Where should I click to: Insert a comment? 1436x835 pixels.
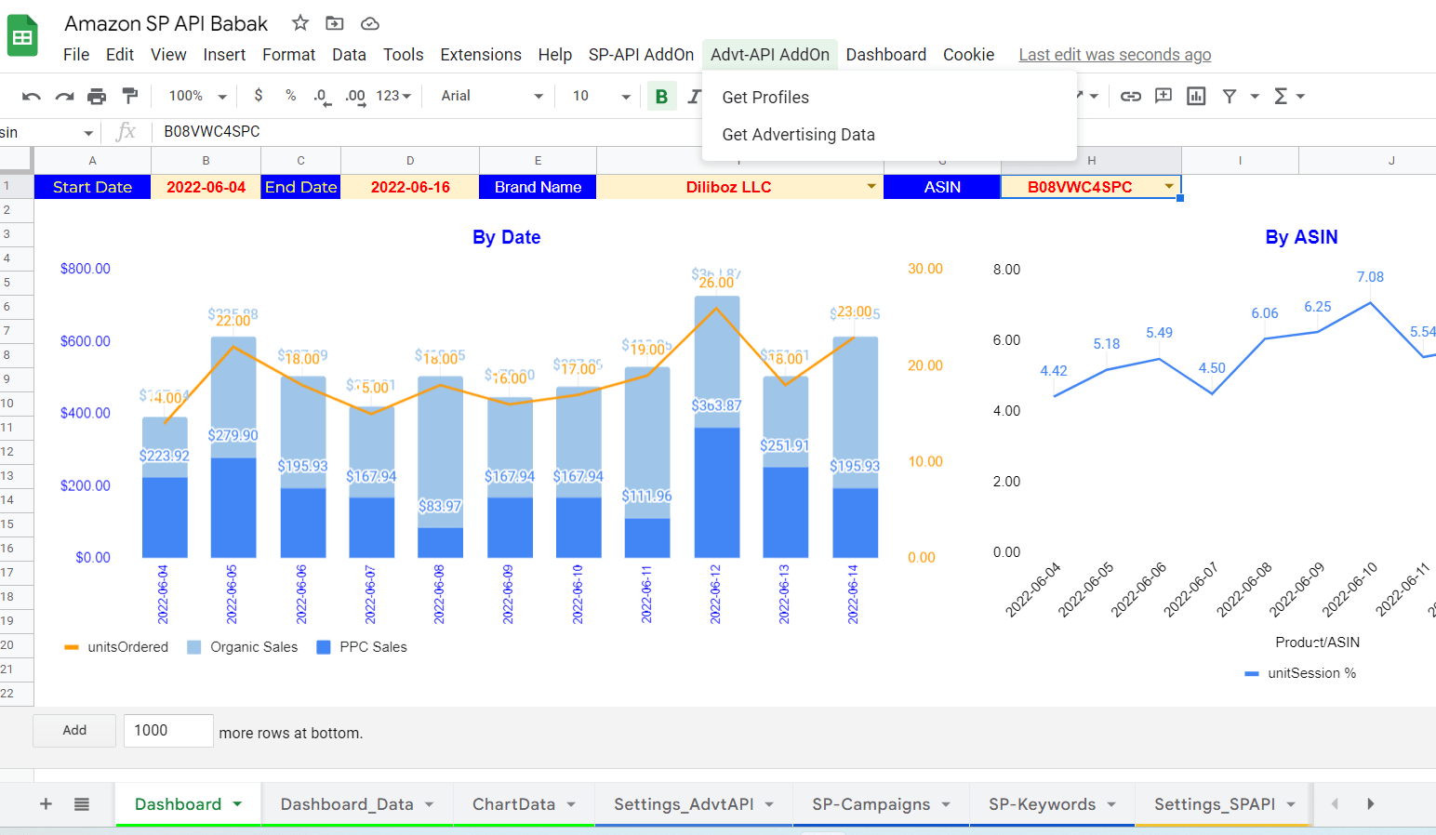pyautogui.click(x=1163, y=96)
